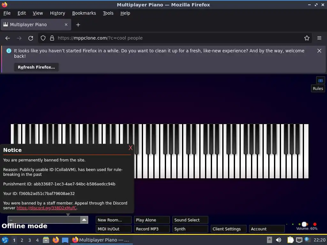Go back with the back arrow

(8, 38)
